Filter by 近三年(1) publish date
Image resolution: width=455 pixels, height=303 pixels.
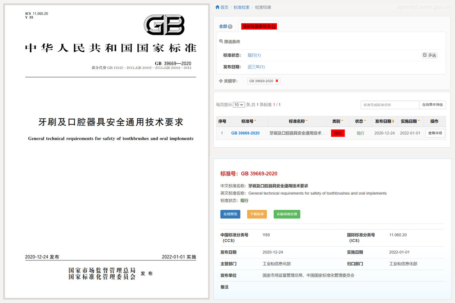[x=256, y=67]
